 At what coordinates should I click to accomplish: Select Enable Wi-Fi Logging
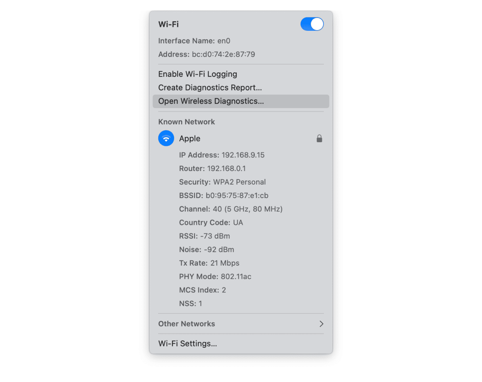click(197, 74)
